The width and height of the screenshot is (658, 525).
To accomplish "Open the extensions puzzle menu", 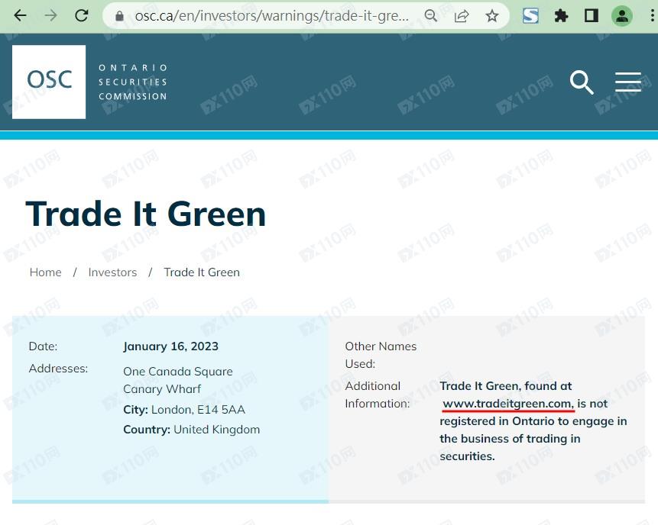I will (561, 16).
